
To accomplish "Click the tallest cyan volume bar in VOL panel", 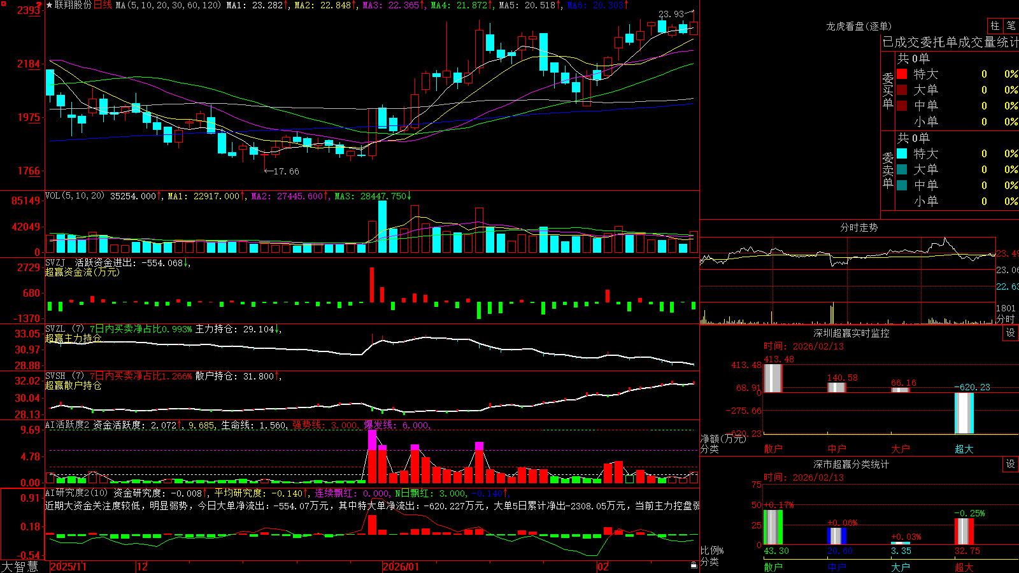I will pyautogui.click(x=382, y=227).
